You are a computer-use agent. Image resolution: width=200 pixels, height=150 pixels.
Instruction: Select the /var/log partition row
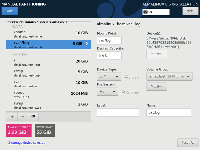tap(48, 44)
